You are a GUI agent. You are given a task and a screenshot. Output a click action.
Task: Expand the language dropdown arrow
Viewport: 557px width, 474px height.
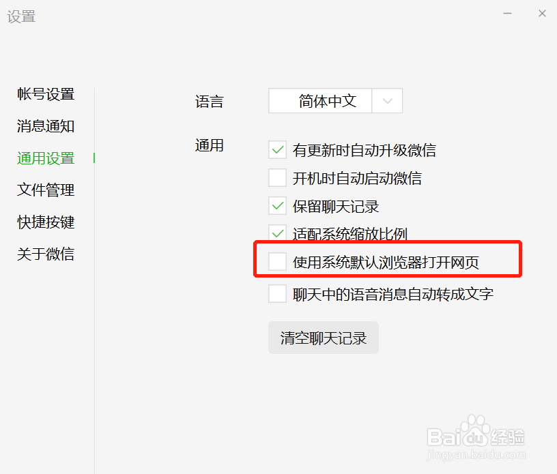(x=387, y=101)
